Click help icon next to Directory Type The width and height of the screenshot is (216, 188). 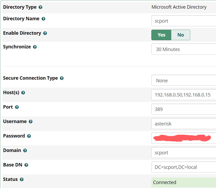(40, 7)
